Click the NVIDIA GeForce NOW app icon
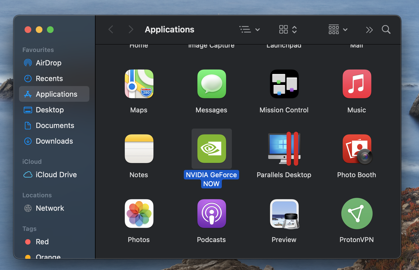The height and width of the screenshot is (270, 419). (211, 149)
